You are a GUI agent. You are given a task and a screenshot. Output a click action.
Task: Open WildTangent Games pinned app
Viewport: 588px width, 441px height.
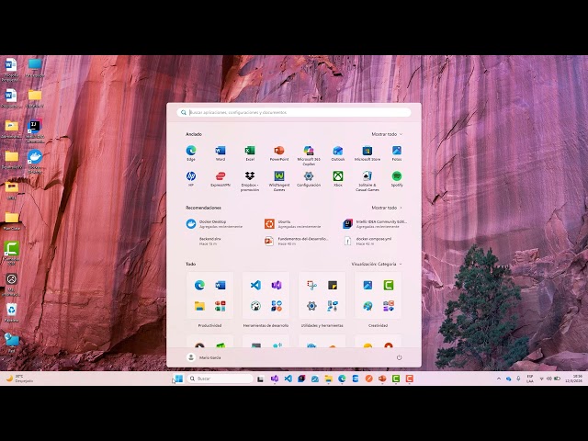279,181
